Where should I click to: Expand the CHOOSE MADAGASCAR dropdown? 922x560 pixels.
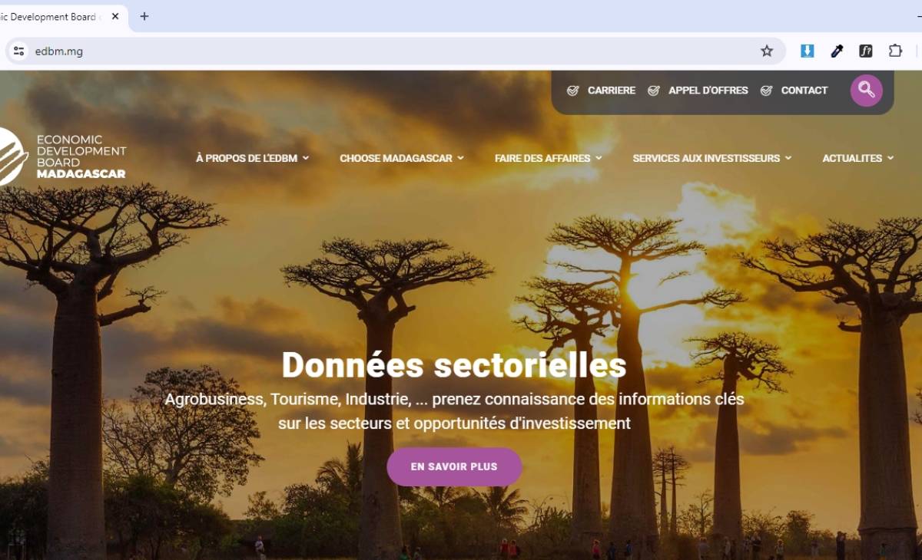tap(402, 158)
